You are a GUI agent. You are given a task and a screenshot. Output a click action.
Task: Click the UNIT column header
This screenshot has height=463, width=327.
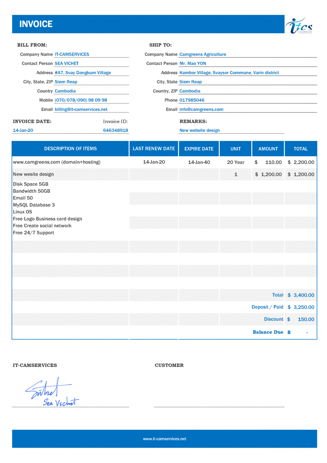pyautogui.click(x=236, y=149)
